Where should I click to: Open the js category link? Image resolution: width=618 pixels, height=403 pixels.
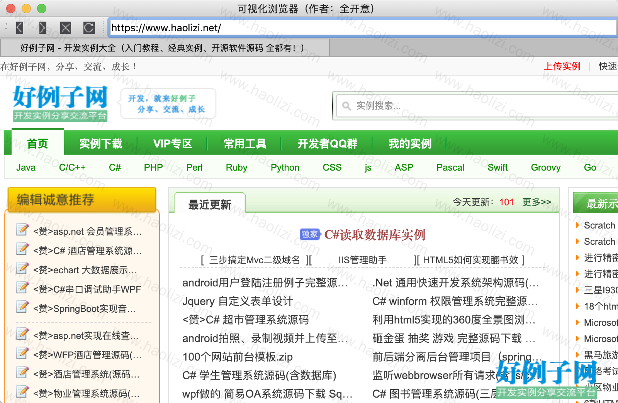coord(368,168)
